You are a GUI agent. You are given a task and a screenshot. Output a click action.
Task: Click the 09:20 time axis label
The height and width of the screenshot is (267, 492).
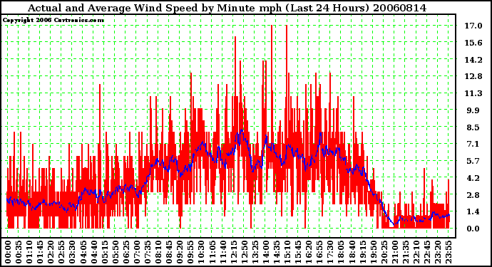coord(180,252)
